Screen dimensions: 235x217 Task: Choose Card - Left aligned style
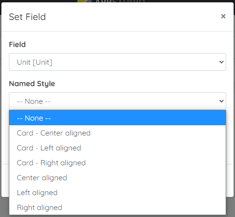117,148
